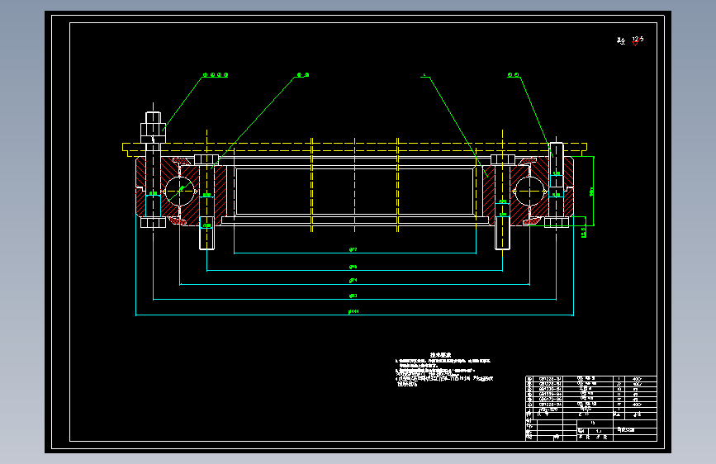
Task: Click the 12.5 surface roughness symbol
Action: click(636, 40)
